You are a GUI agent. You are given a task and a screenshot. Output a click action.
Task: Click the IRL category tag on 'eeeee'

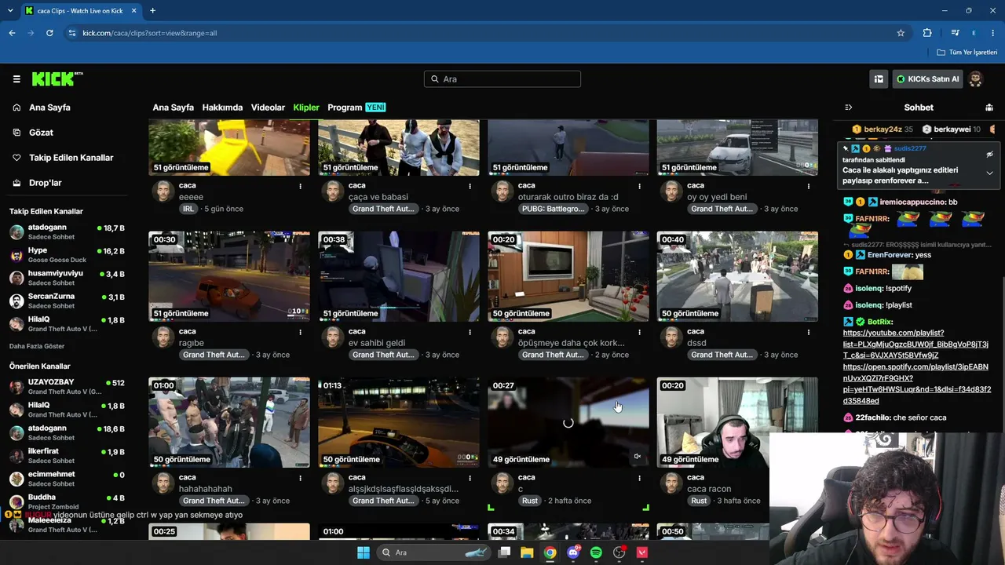click(188, 209)
